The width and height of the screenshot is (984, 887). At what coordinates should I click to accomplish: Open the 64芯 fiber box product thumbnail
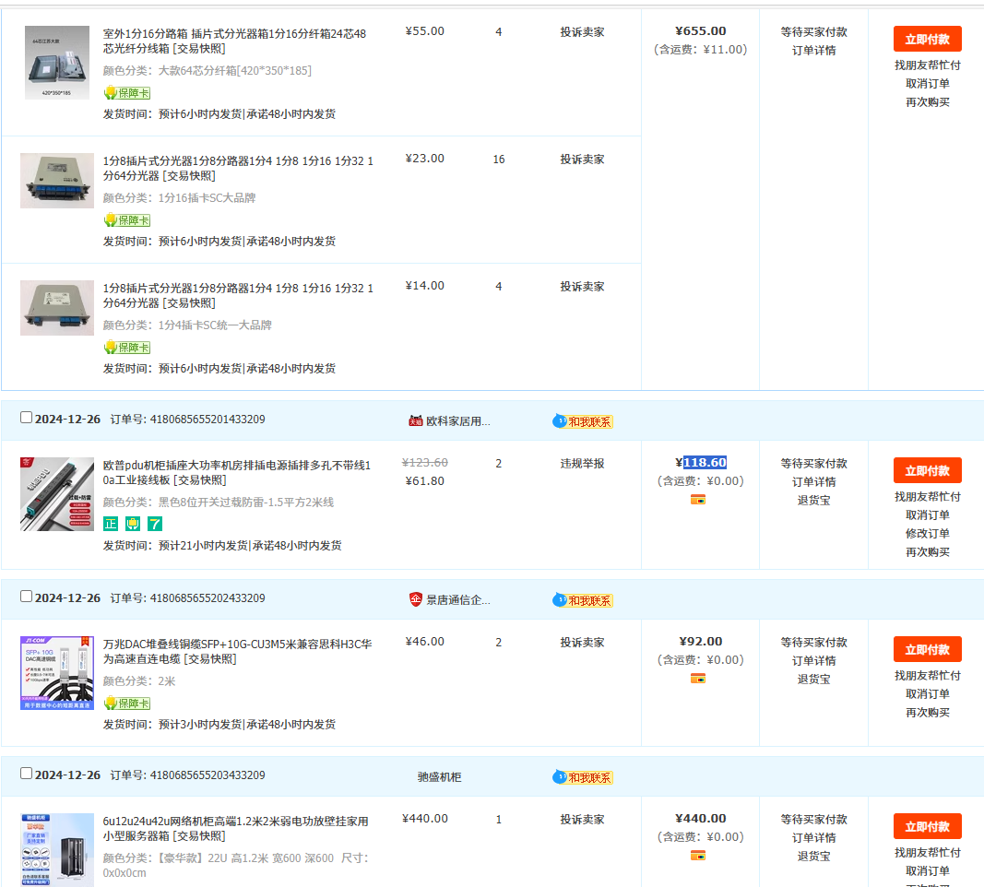click(57, 63)
